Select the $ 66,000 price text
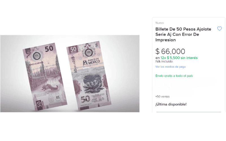This screenshot has width=226, height=141. tap(170, 51)
